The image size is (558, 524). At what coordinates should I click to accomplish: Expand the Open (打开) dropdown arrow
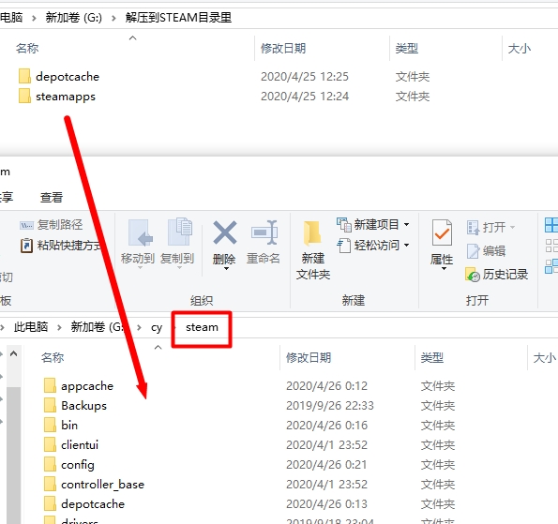pos(512,227)
